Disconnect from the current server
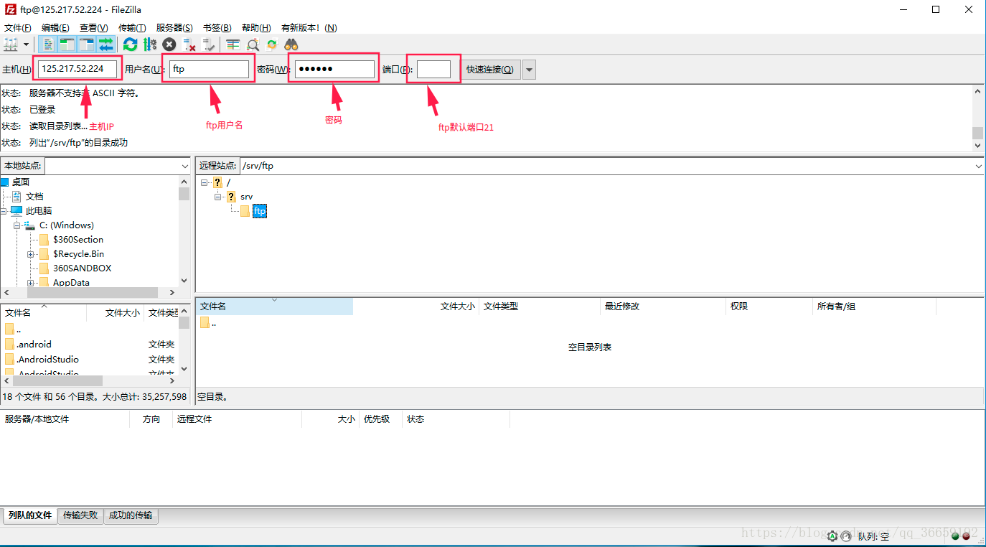This screenshot has height=547, width=986. point(189,45)
